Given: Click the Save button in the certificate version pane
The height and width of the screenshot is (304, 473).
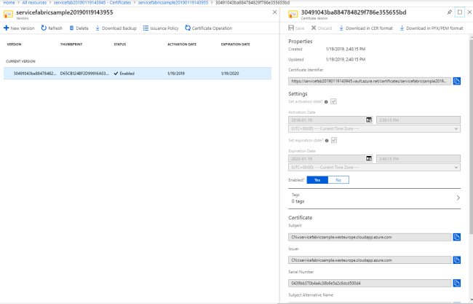Looking at the screenshot, I should point(296,28).
